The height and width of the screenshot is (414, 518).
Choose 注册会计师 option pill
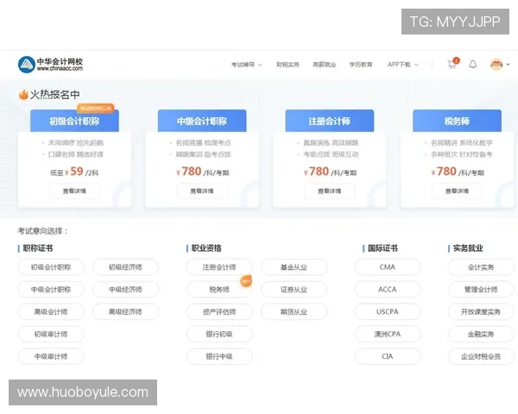point(219,267)
